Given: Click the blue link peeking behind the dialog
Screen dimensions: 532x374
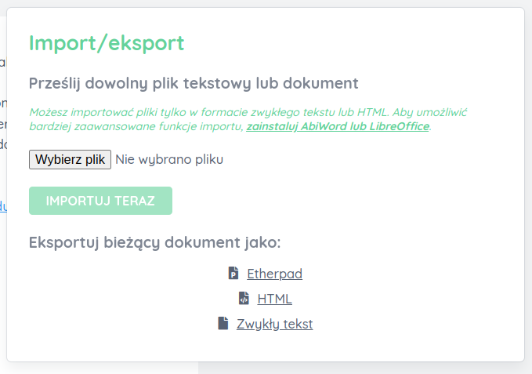Looking at the screenshot, I should [3, 206].
